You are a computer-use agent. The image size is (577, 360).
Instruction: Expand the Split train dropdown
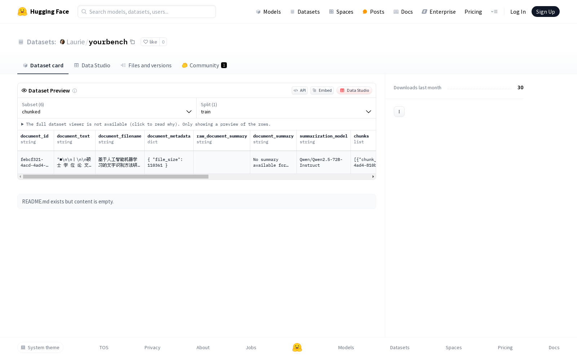[x=286, y=108]
